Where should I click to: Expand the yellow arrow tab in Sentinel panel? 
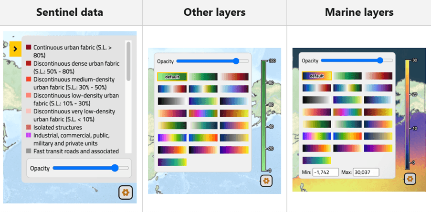point(15,49)
